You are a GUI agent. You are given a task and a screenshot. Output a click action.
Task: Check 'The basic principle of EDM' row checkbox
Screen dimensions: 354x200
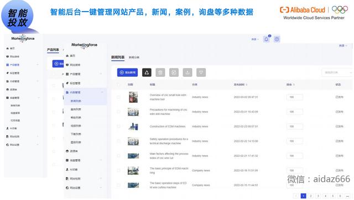click(118, 171)
